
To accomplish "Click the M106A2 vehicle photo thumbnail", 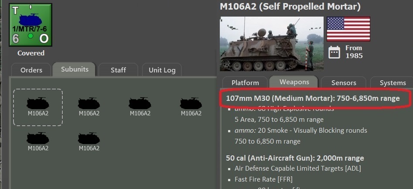I will point(272,44).
